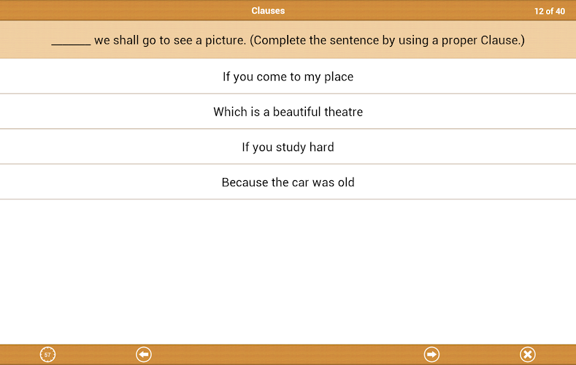Tap the clock icon at bottom left
The image size is (576, 365).
(x=47, y=355)
